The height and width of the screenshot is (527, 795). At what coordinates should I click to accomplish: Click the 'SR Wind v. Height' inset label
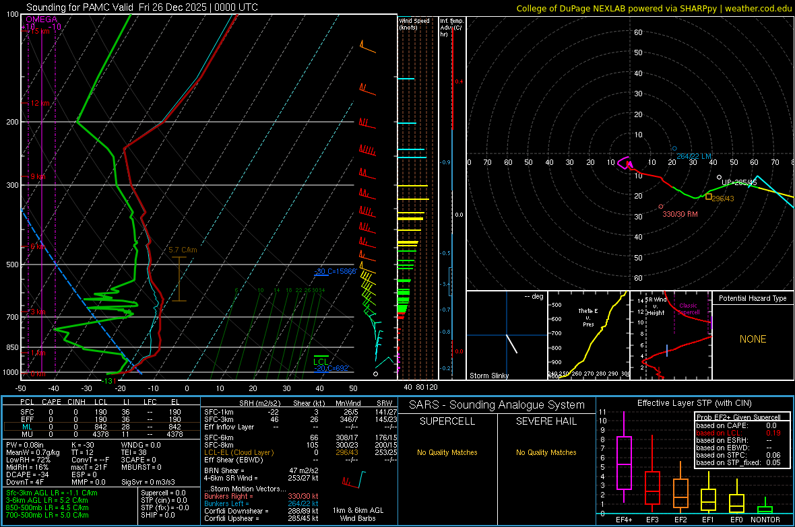656,306
